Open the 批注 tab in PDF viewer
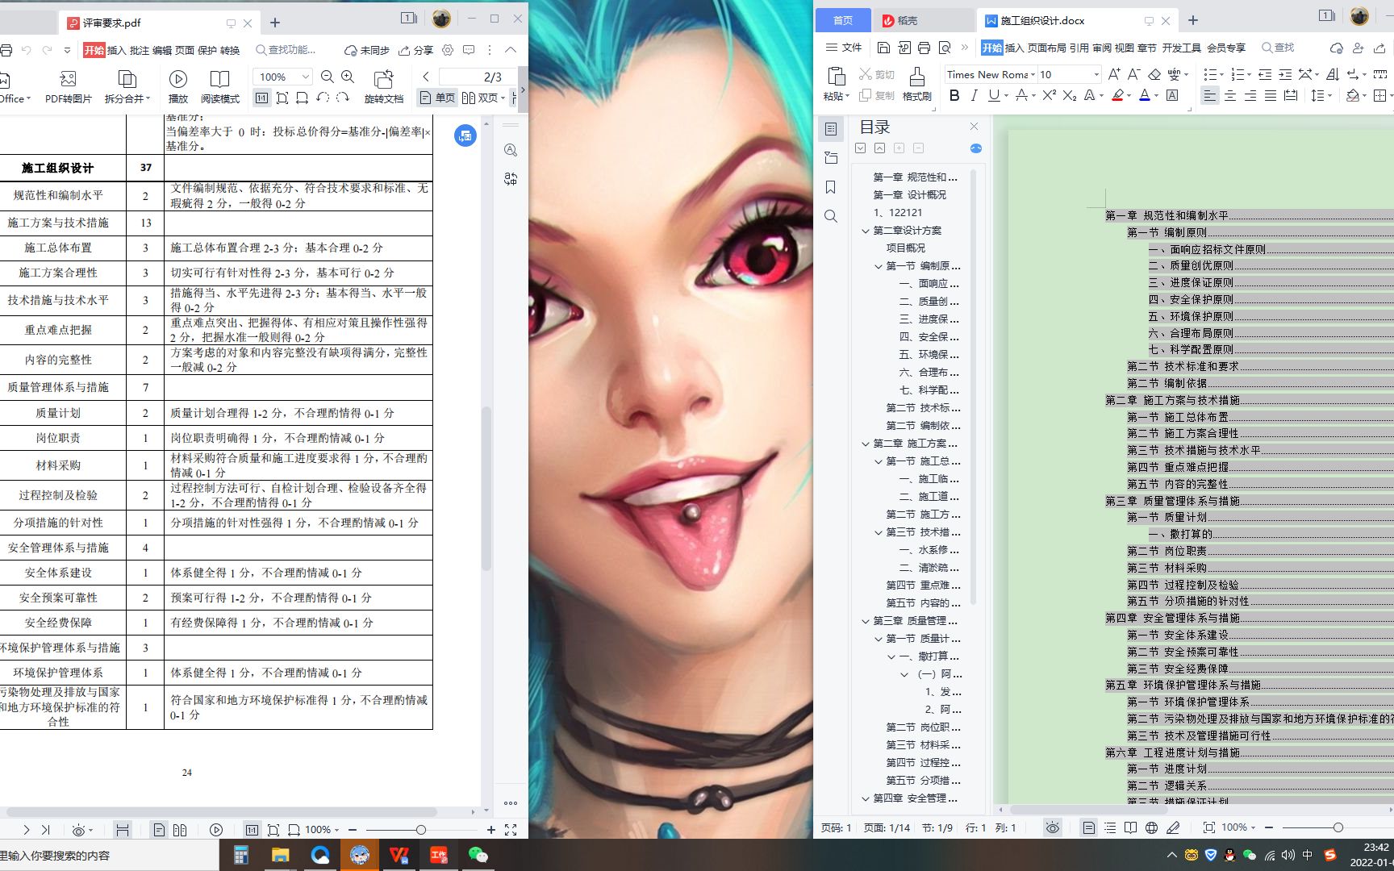 click(140, 50)
